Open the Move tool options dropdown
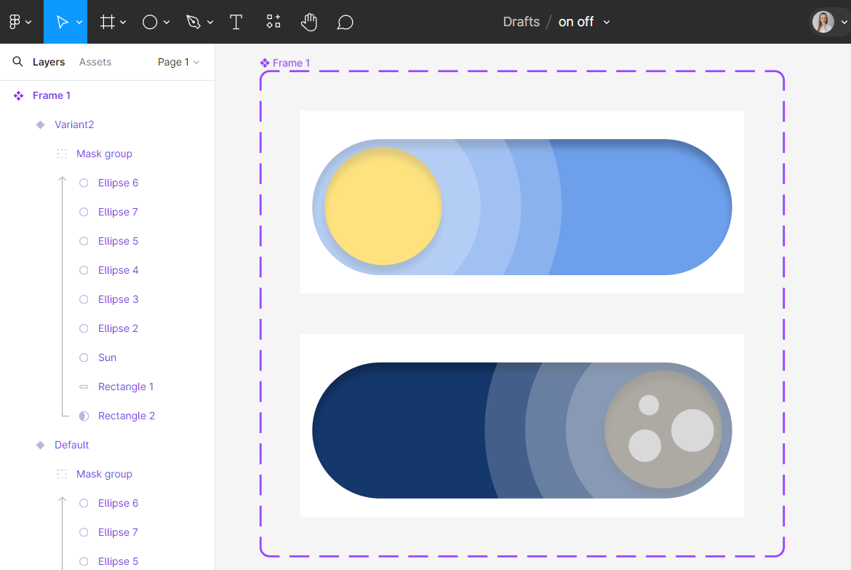Screen dimensions: 851x570 79,23
